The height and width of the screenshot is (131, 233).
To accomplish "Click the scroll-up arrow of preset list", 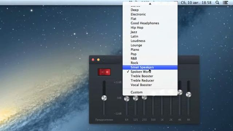I will 150,4.
